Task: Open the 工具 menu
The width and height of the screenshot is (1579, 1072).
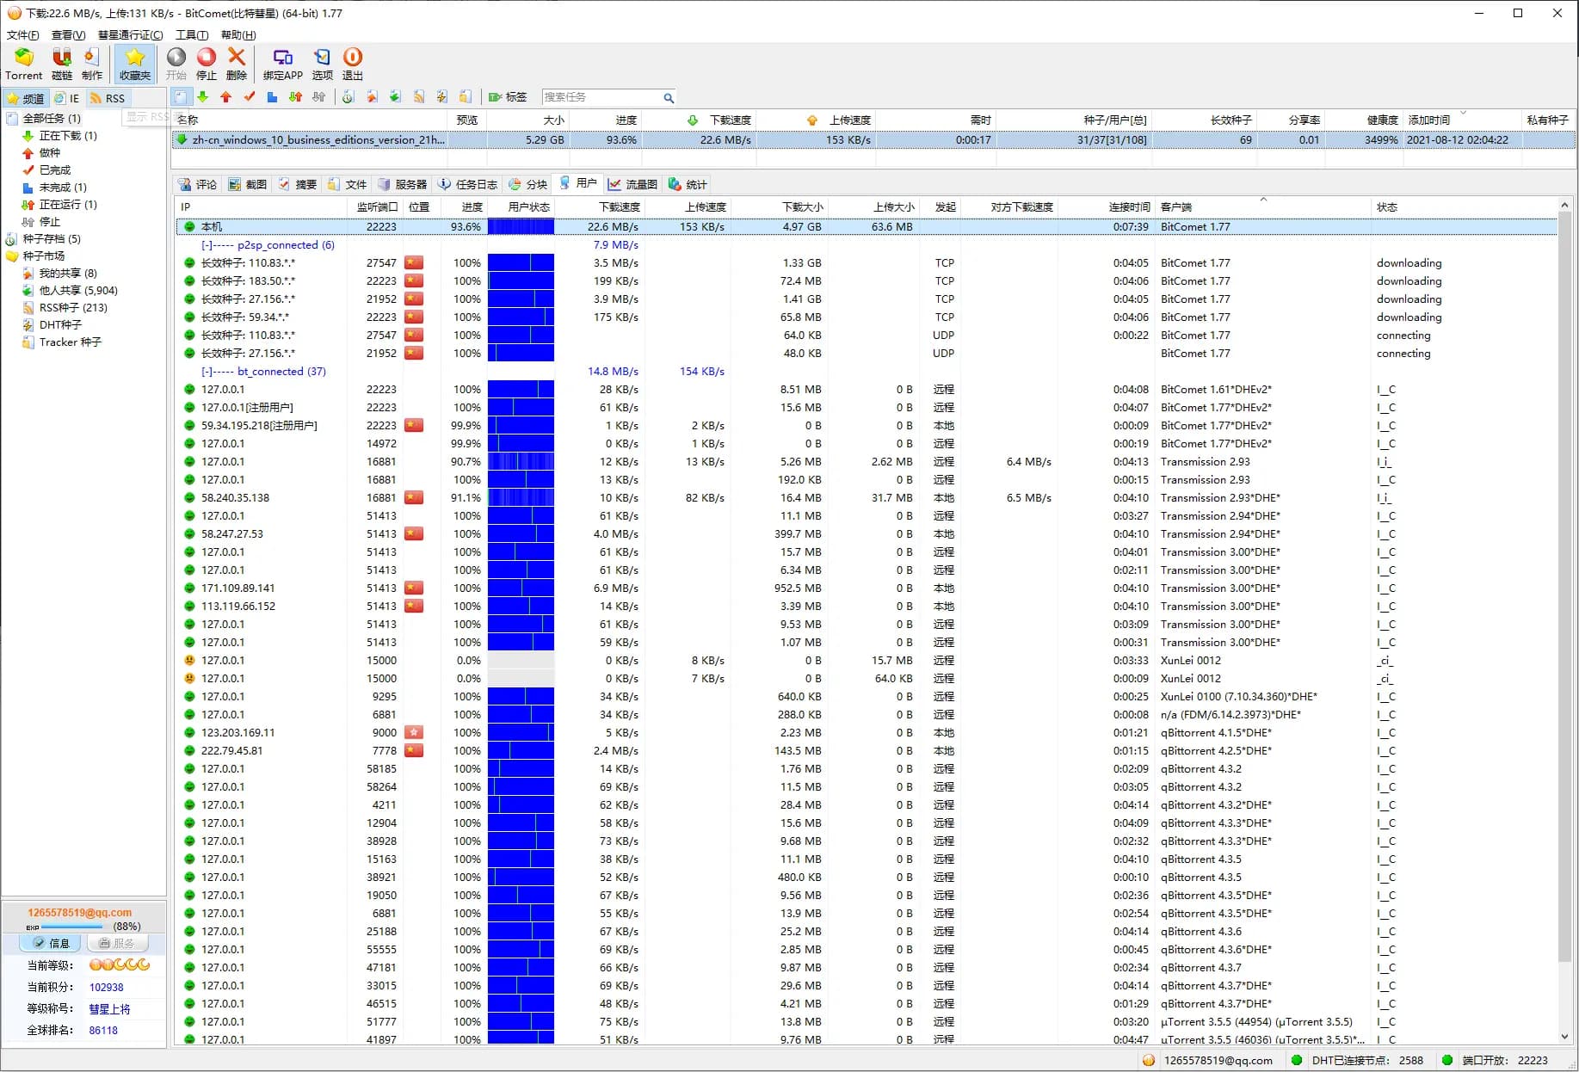Action: (x=192, y=35)
